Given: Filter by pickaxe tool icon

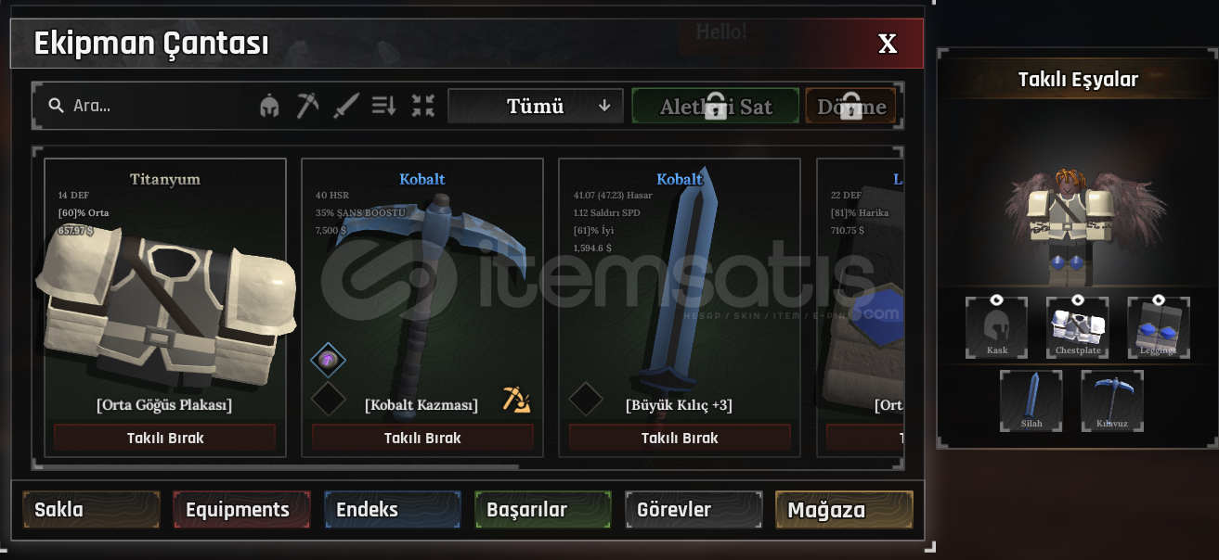Looking at the screenshot, I should [307, 106].
